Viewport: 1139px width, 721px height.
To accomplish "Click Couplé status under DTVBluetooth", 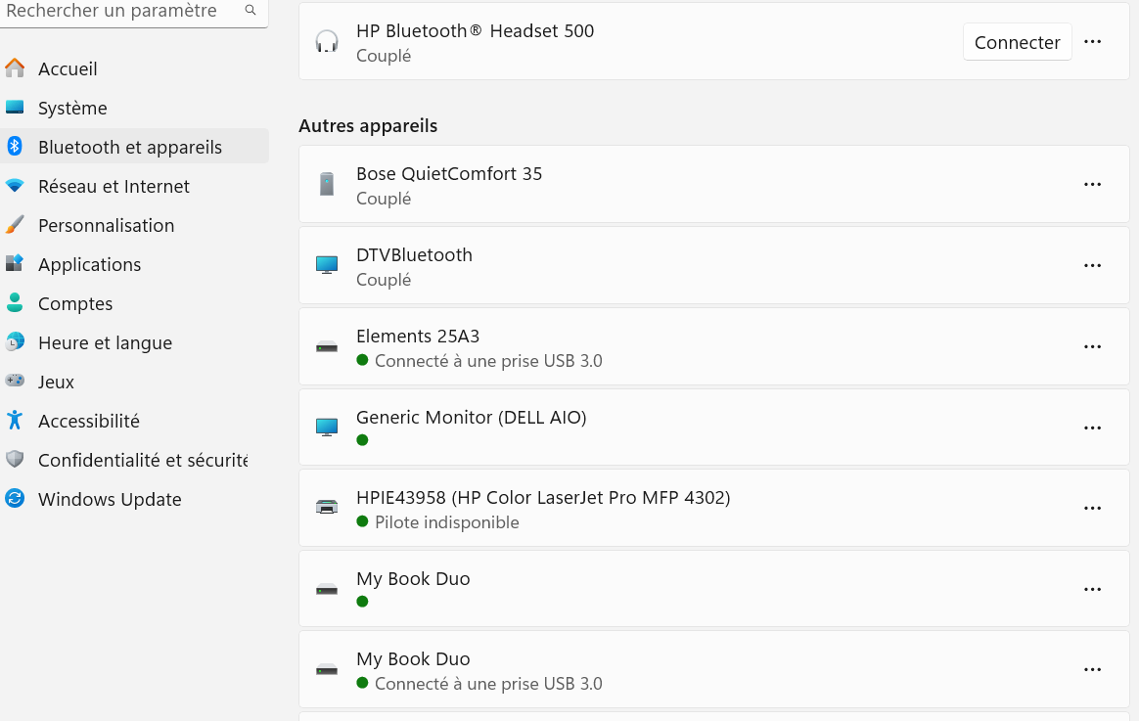I will (x=384, y=280).
